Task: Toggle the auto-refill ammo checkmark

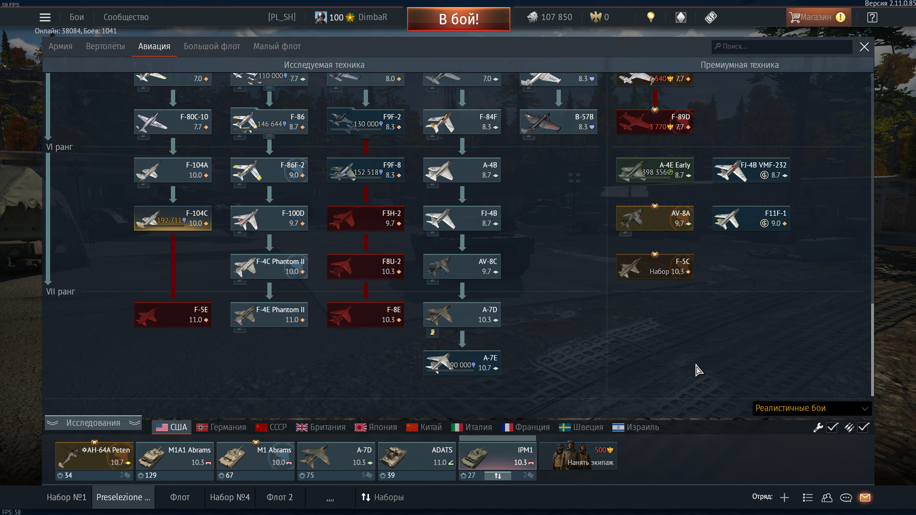Action: (x=863, y=428)
